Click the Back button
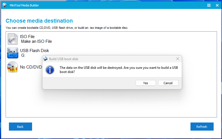This screenshot has width=222, height=139. coord(20,126)
